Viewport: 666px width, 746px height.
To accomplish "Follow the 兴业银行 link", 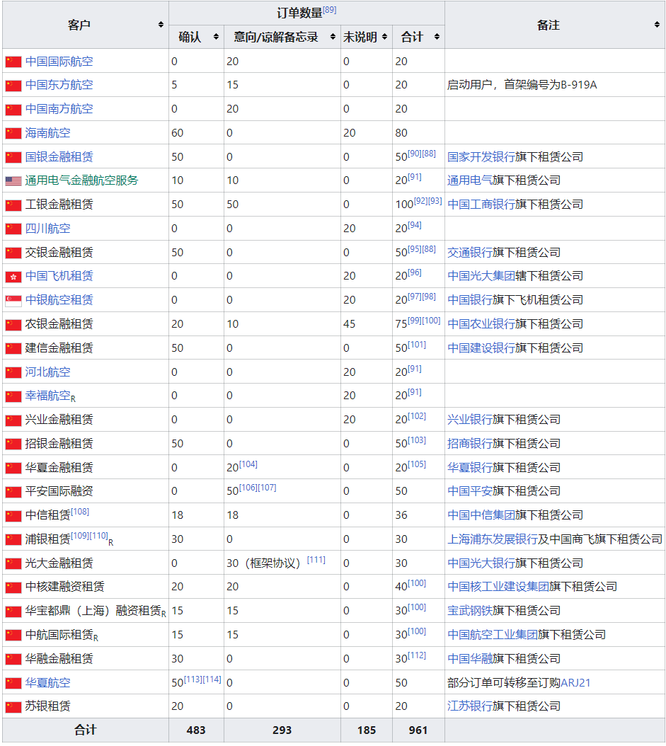I will click(x=469, y=420).
